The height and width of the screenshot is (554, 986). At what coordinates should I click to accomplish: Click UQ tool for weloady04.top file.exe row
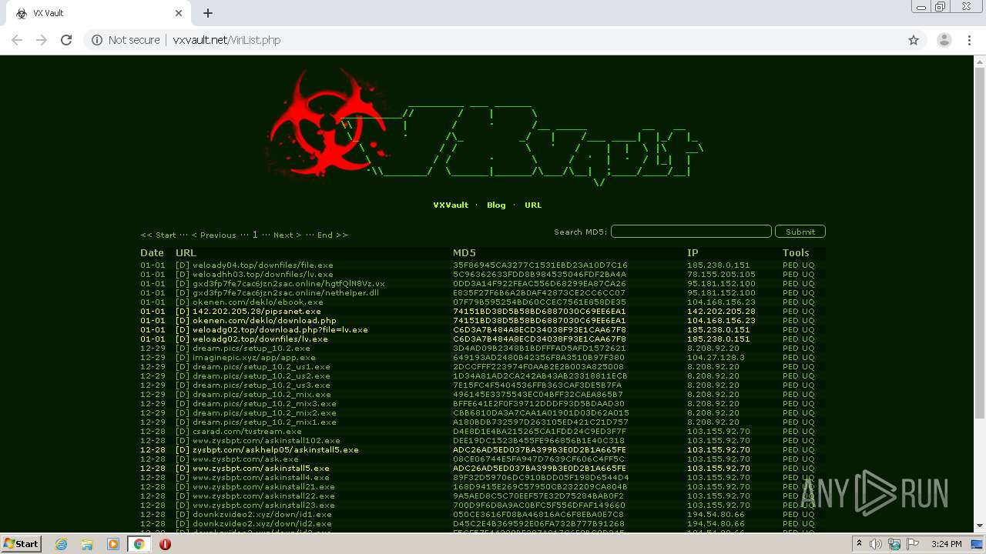click(808, 265)
